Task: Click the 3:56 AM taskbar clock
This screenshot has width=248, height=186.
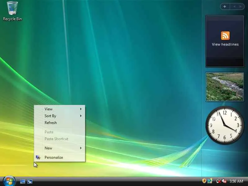Action: pos(236,181)
